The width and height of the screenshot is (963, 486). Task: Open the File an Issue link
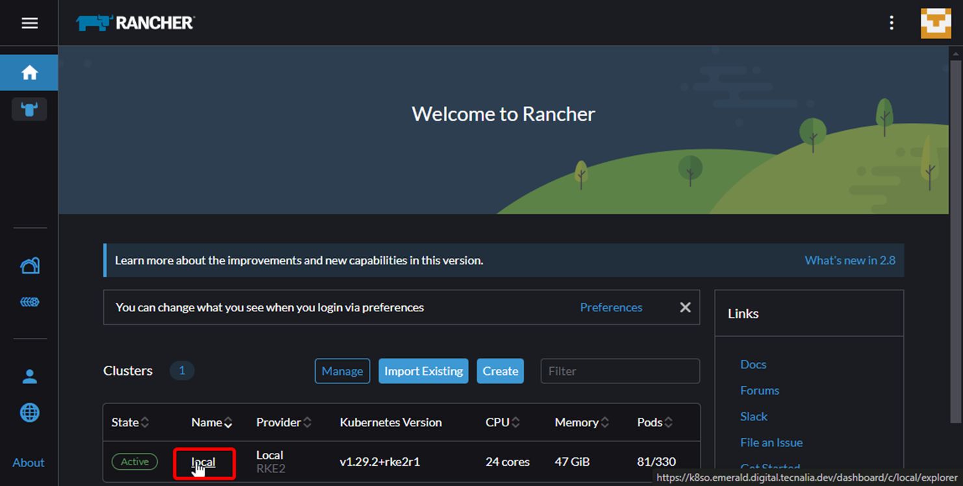771,442
